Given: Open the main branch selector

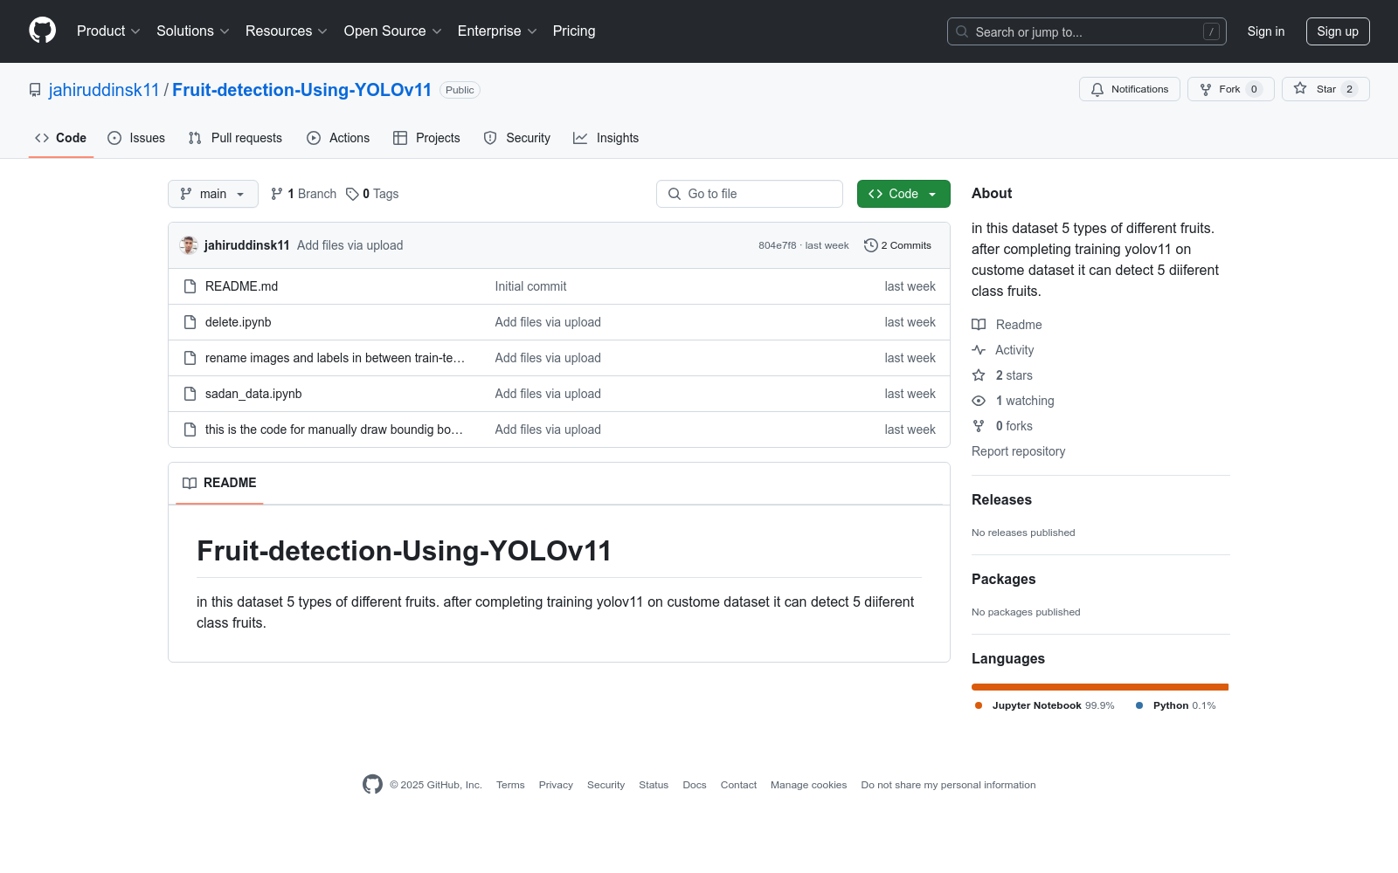Looking at the screenshot, I should (212, 194).
